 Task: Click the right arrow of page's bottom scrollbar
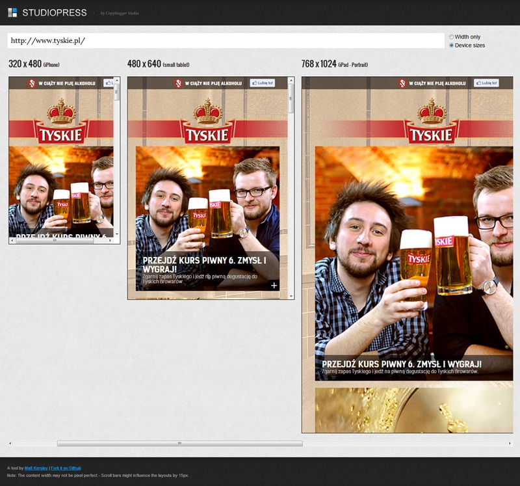tap(510, 443)
